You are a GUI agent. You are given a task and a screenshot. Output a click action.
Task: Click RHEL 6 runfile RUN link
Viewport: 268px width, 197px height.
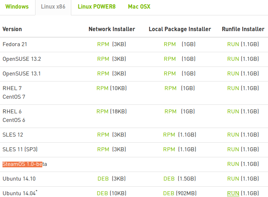pos(233,112)
